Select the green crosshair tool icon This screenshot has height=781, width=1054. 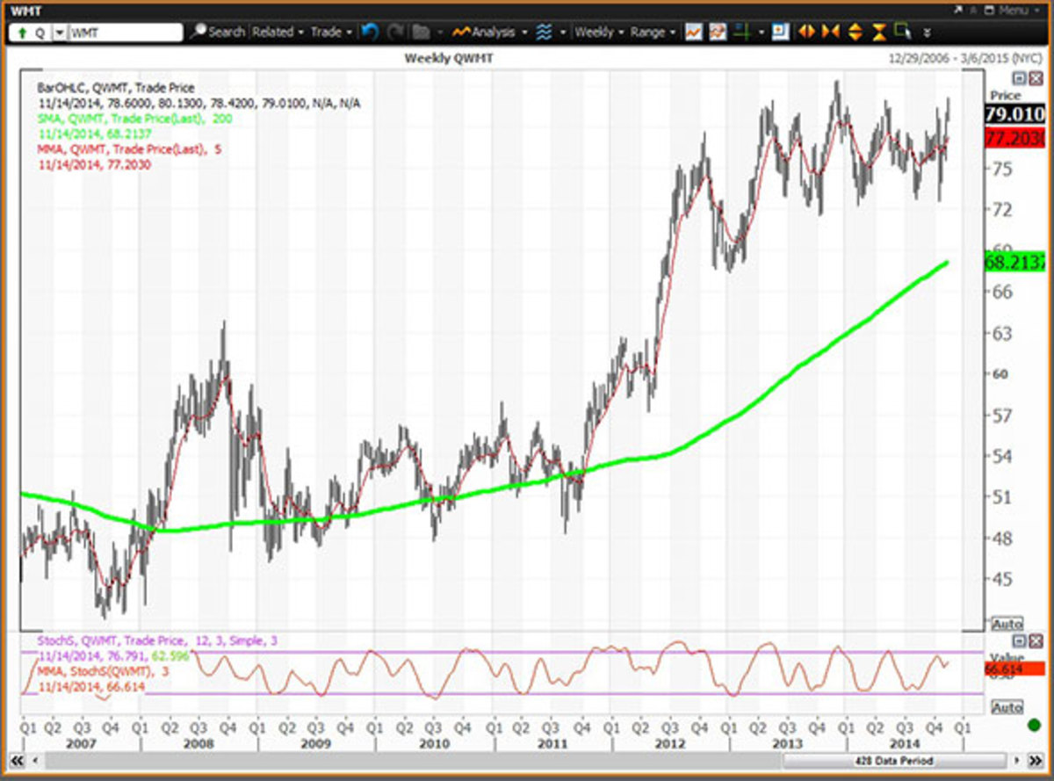coord(742,33)
